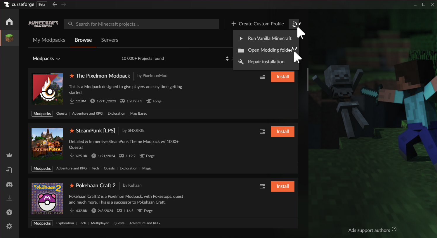Click the 12/13/2023 date on Pixelmon card
Image resolution: width=437 pixels, height=238 pixels.
(106, 101)
